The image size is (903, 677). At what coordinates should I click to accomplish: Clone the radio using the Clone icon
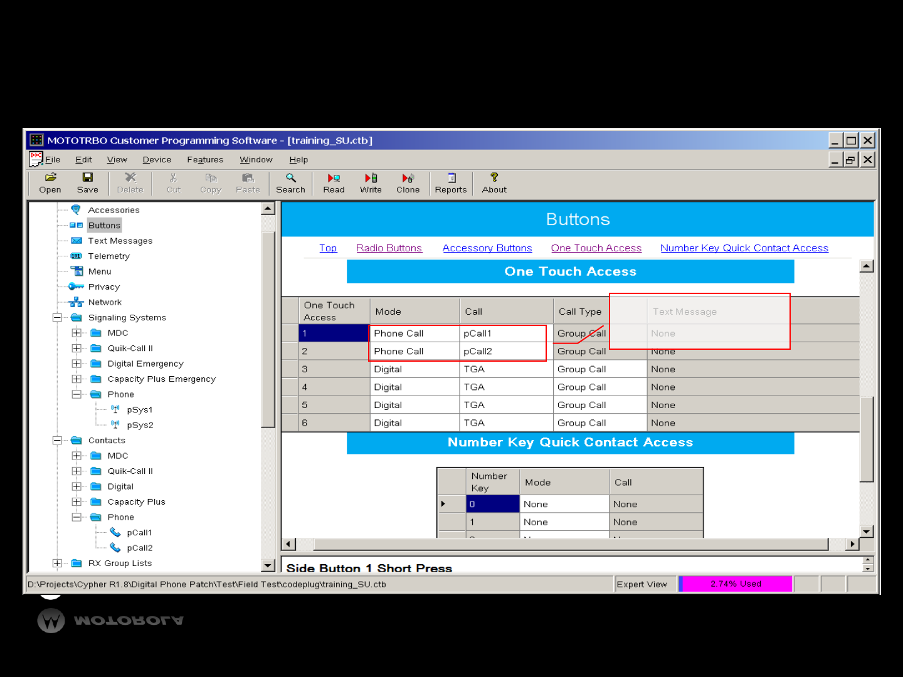(408, 178)
